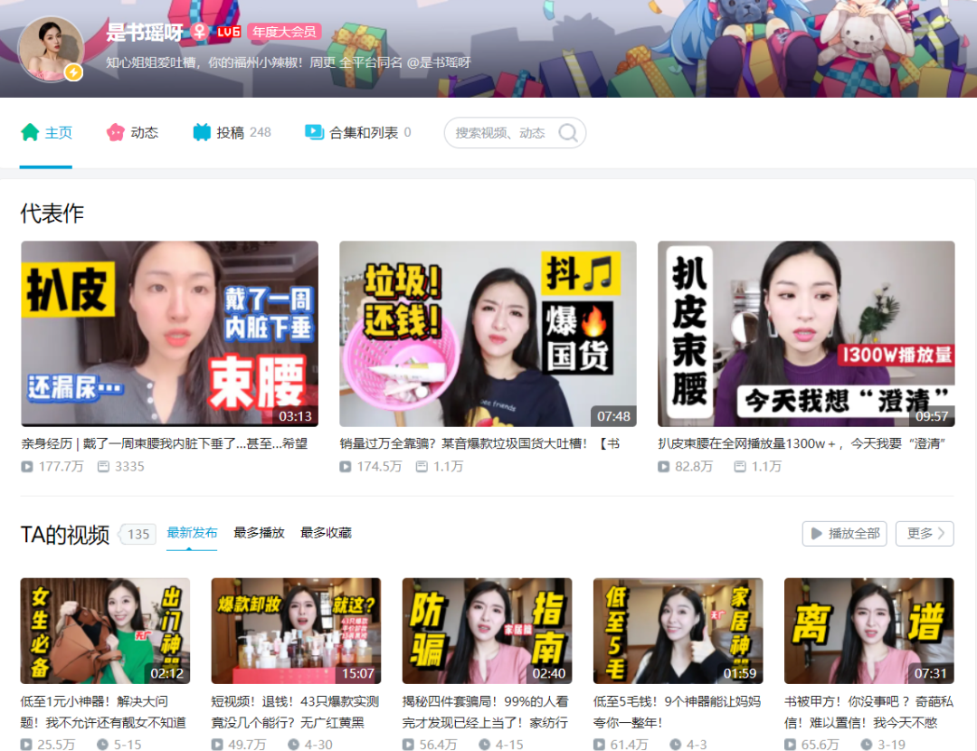Open title 短视频！退钱！43只爆款实测
The image size is (977, 751).
(295, 712)
